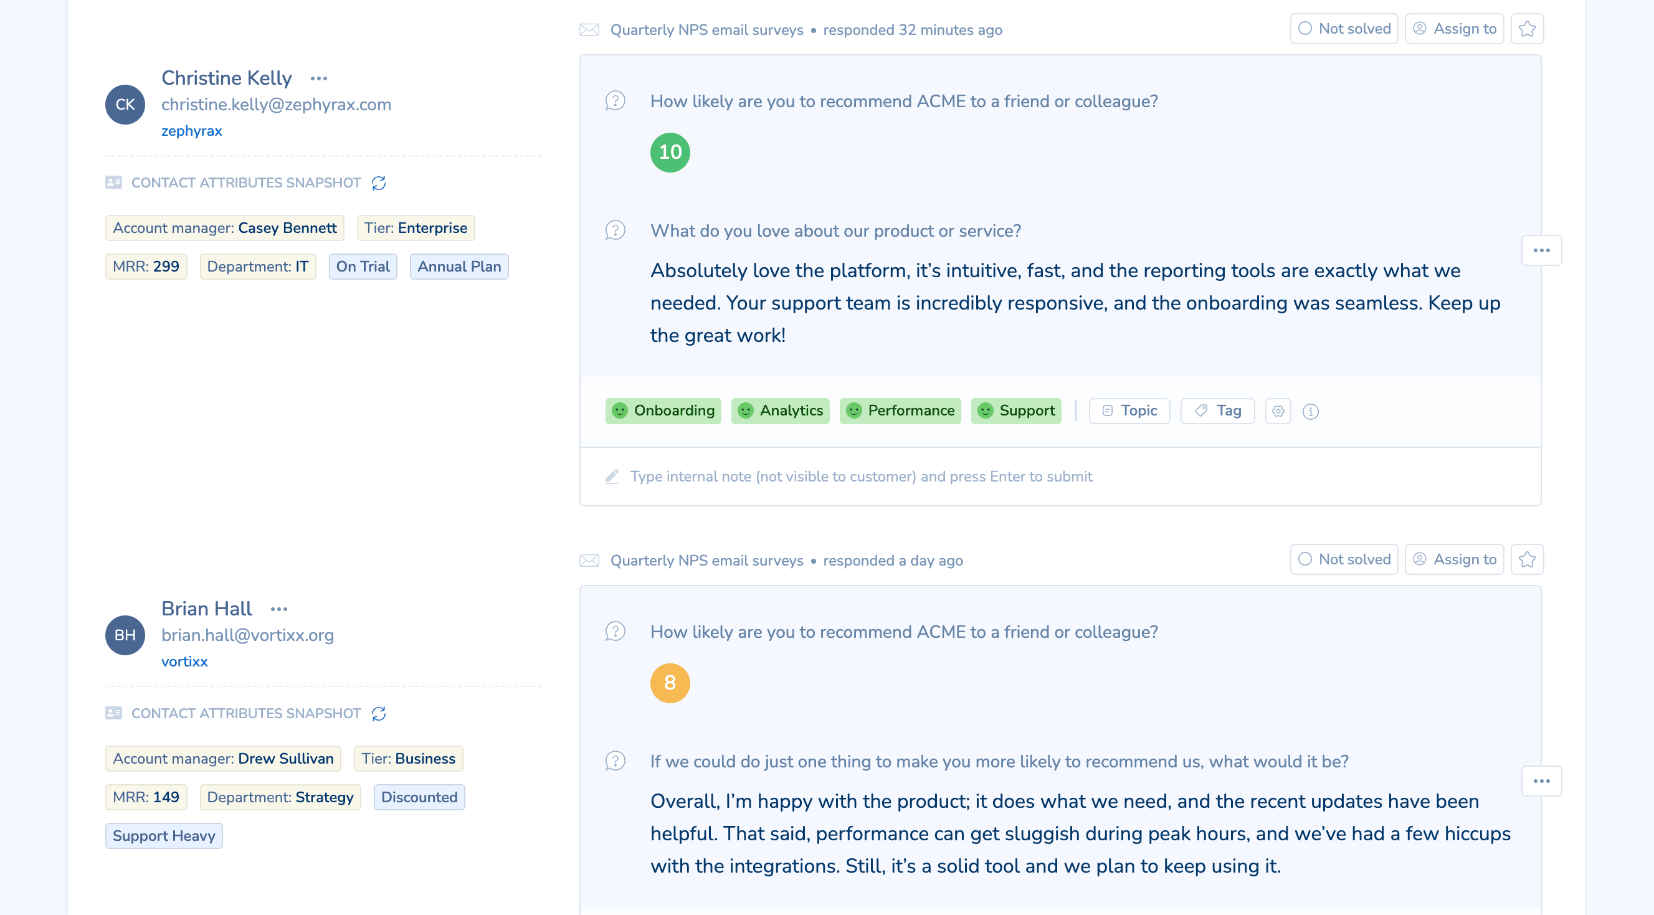
Task: Click the contact card icon before CONTACT ATTRIBUTES SNAPSHOT
Action: (x=112, y=183)
